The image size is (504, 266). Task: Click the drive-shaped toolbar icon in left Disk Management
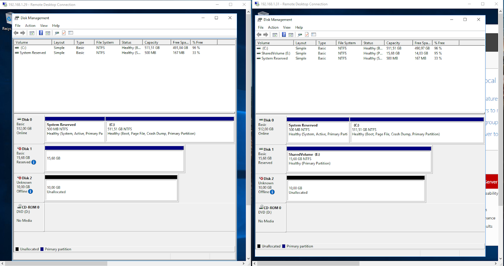(x=57, y=33)
